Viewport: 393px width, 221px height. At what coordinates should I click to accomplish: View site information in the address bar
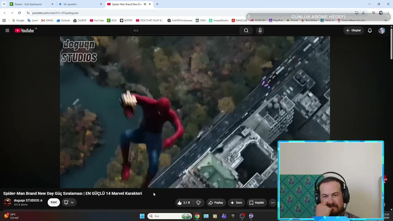(x=28, y=13)
